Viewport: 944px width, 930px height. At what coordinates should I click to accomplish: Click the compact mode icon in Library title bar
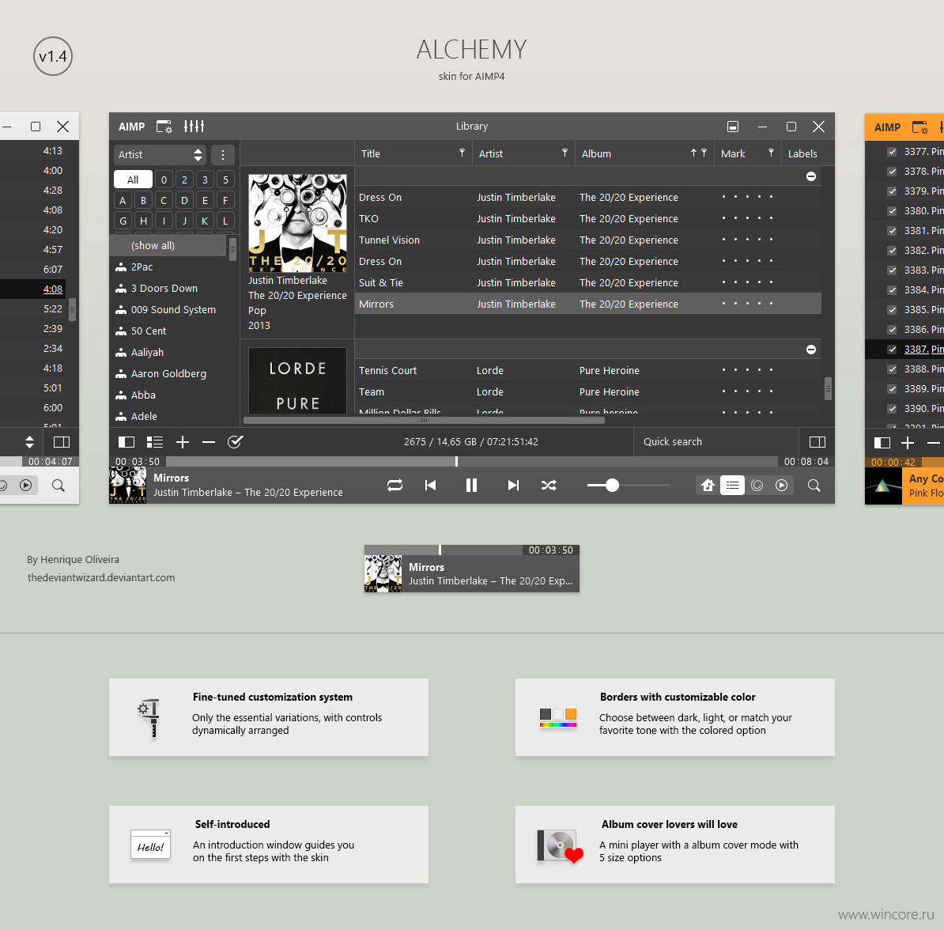[733, 127]
